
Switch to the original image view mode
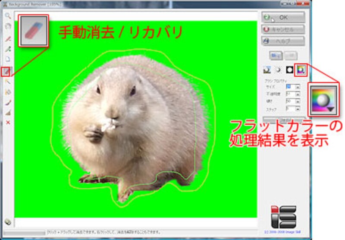[267, 69]
